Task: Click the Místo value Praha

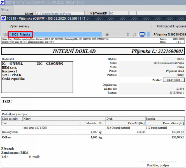Action: click(181, 67)
